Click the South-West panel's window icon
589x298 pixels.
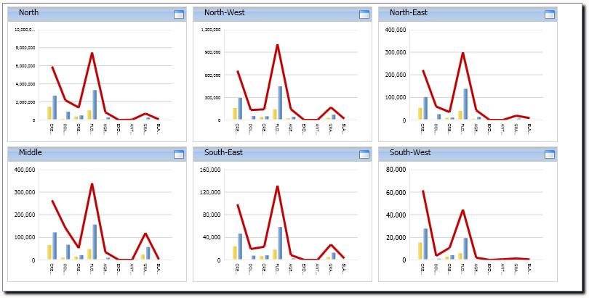coord(550,154)
